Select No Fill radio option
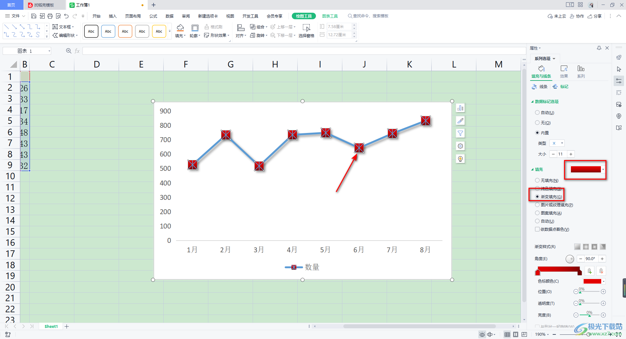Screen dimensions: 626x339 (x=537, y=180)
